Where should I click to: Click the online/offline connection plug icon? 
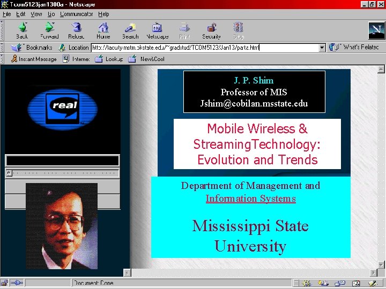[17, 283]
